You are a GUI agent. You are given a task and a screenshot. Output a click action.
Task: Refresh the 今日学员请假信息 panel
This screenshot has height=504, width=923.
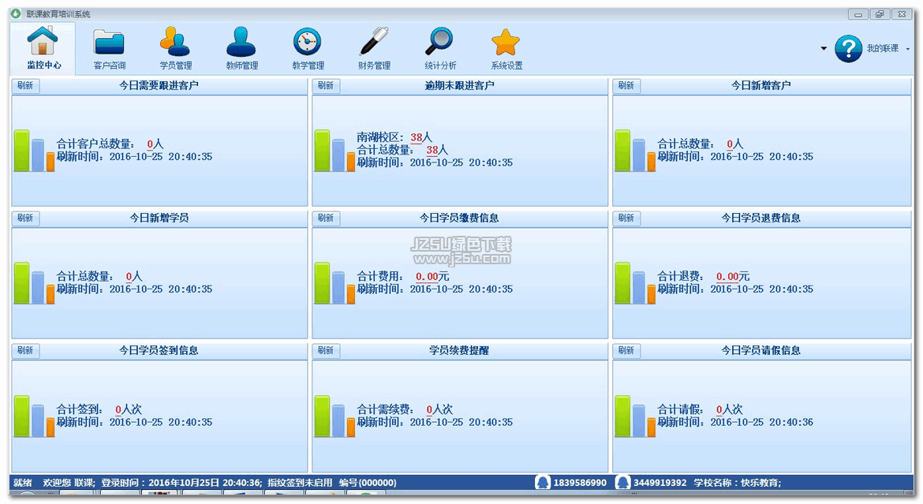626,351
